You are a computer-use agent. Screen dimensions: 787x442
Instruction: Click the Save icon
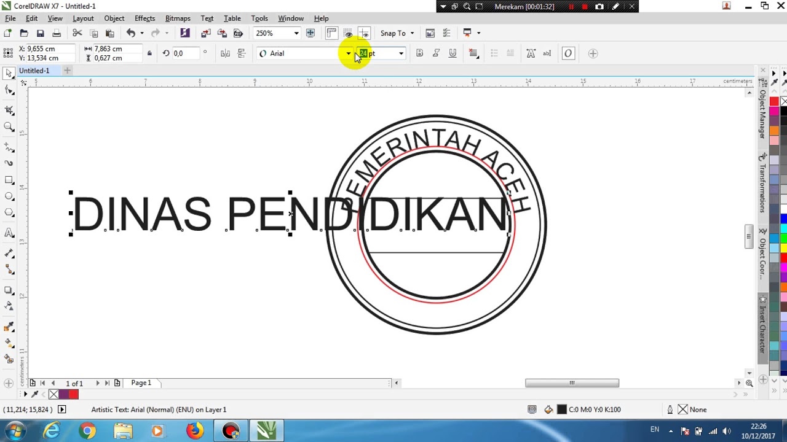41,33
